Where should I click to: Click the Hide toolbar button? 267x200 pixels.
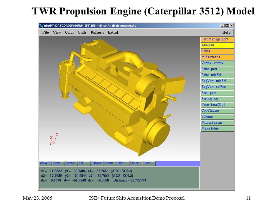(123, 163)
